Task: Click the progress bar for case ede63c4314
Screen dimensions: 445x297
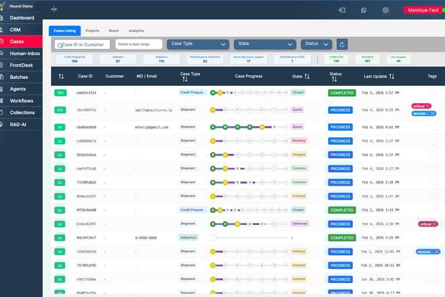Action: 249,93
